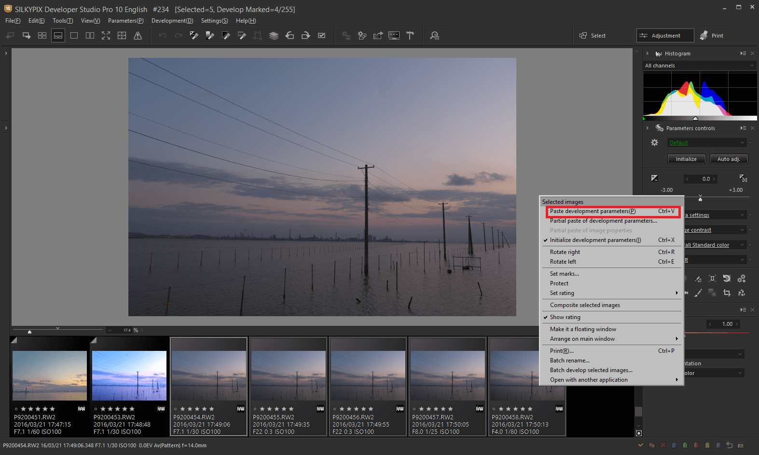Click the Initialize button
759x455 pixels.
pyautogui.click(x=686, y=159)
